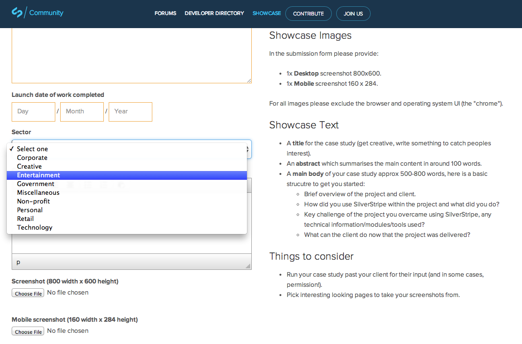
Task: Click the SilverStripe Community logo icon
Action: (x=17, y=13)
